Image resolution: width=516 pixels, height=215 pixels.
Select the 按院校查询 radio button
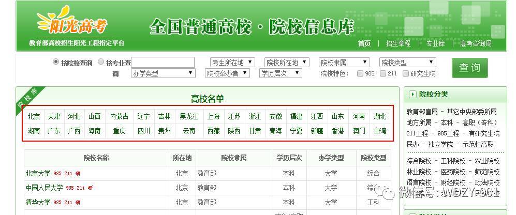point(56,62)
